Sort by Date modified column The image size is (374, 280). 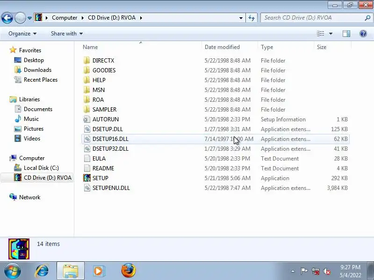[x=230, y=47]
